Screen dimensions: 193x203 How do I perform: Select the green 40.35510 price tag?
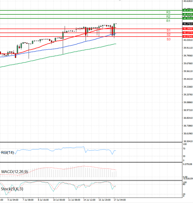point(188,18)
